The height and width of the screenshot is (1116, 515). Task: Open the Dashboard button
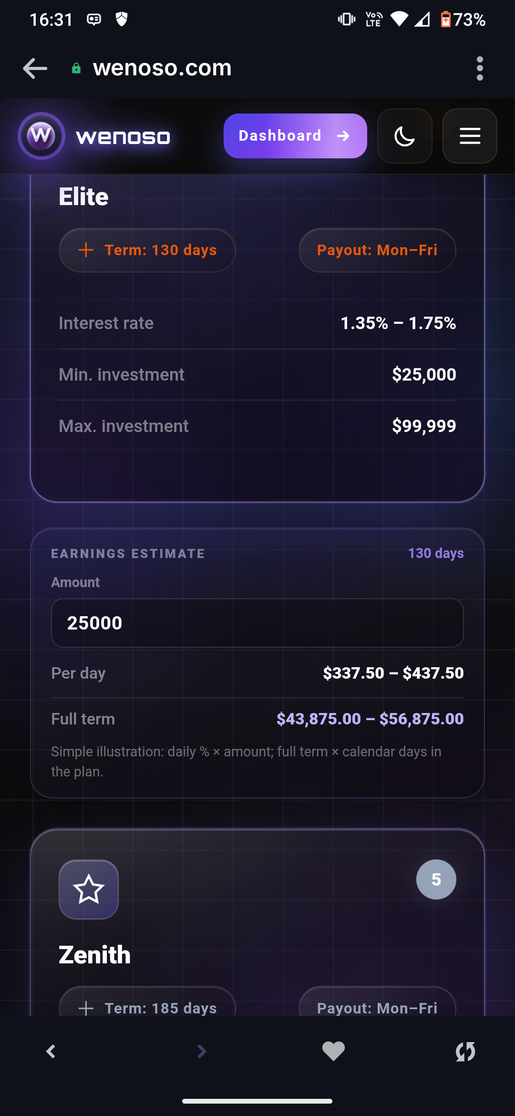click(295, 136)
